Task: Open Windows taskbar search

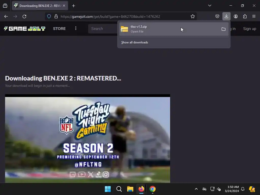Action: (119, 189)
